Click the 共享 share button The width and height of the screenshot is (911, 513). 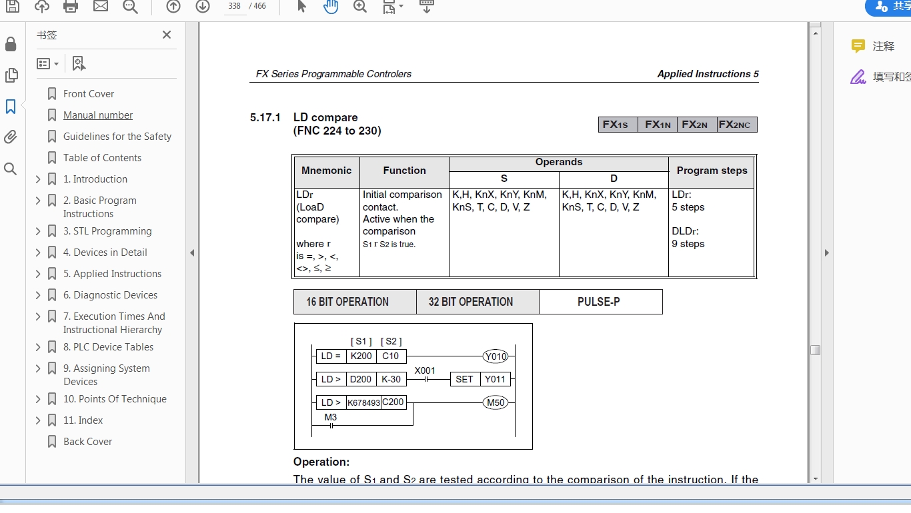pyautogui.click(x=891, y=6)
